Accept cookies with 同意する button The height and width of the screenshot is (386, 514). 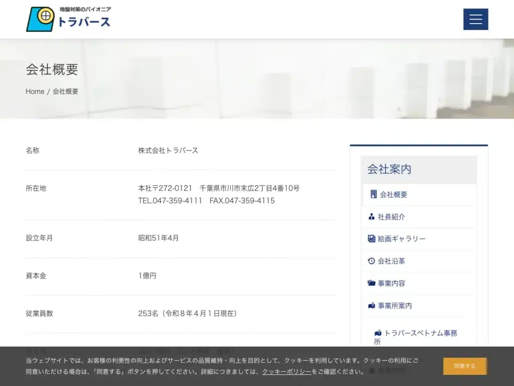click(464, 366)
